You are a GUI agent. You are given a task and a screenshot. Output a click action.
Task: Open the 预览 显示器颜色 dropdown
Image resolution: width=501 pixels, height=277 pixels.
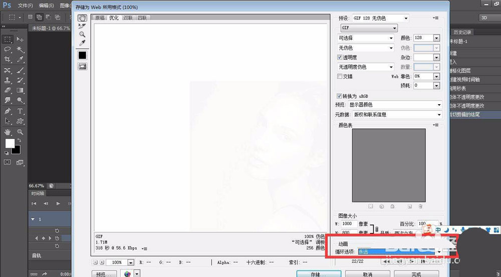(x=395, y=105)
